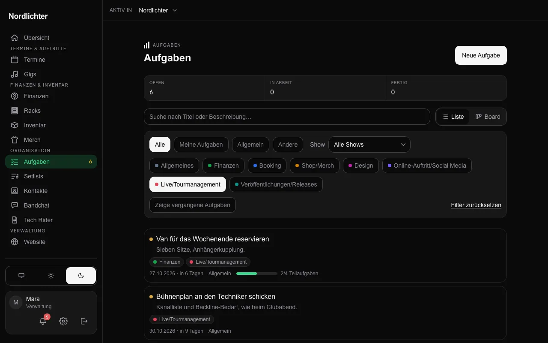Toggle Zeige vergangene Aufgaben filter
The height and width of the screenshot is (343, 548).
[x=193, y=205]
